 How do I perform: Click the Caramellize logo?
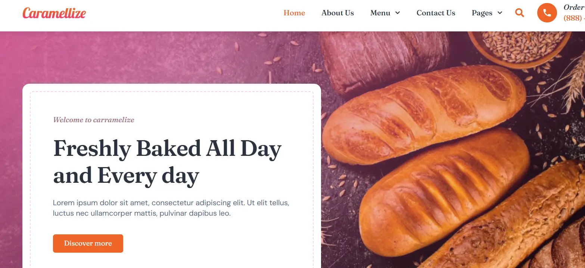(x=54, y=13)
